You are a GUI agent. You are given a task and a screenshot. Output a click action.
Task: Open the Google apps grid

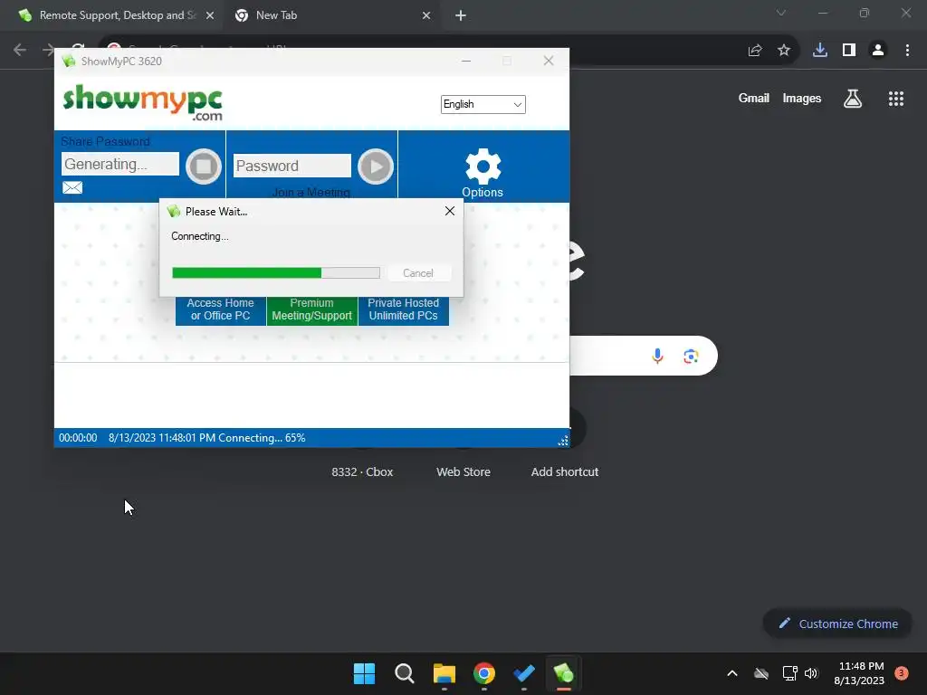click(896, 99)
